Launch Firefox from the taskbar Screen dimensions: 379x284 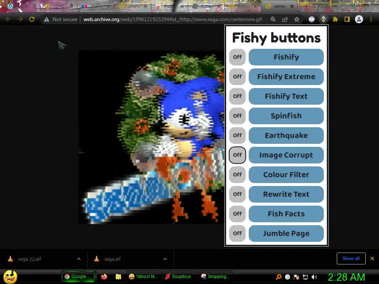pos(104,277)
